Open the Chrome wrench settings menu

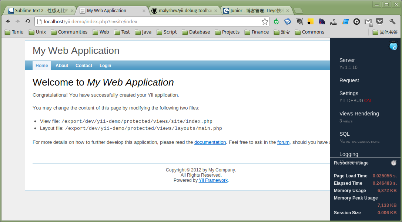pyautogui.click(x=392, y=22)
